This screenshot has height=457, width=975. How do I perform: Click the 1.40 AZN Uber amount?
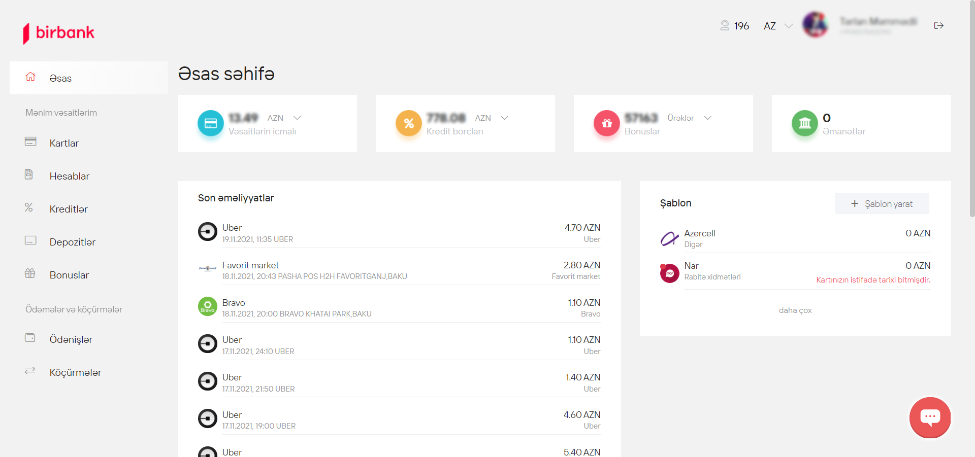click(583, 377)
